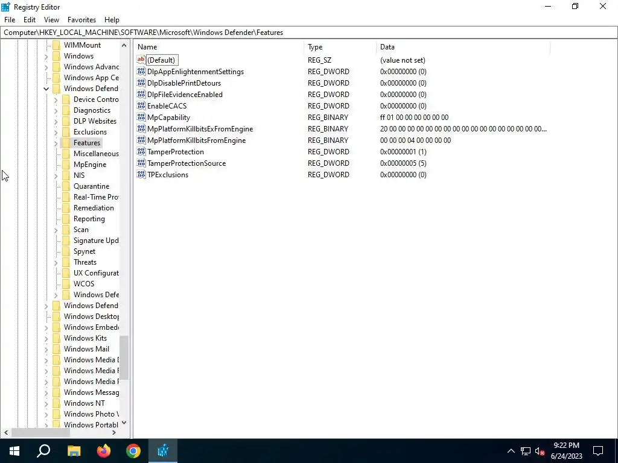Click the DlpAppEnlightenmentSettings DWORD icon
Viewport: 618px width, 463px height.
pos(141,71)
